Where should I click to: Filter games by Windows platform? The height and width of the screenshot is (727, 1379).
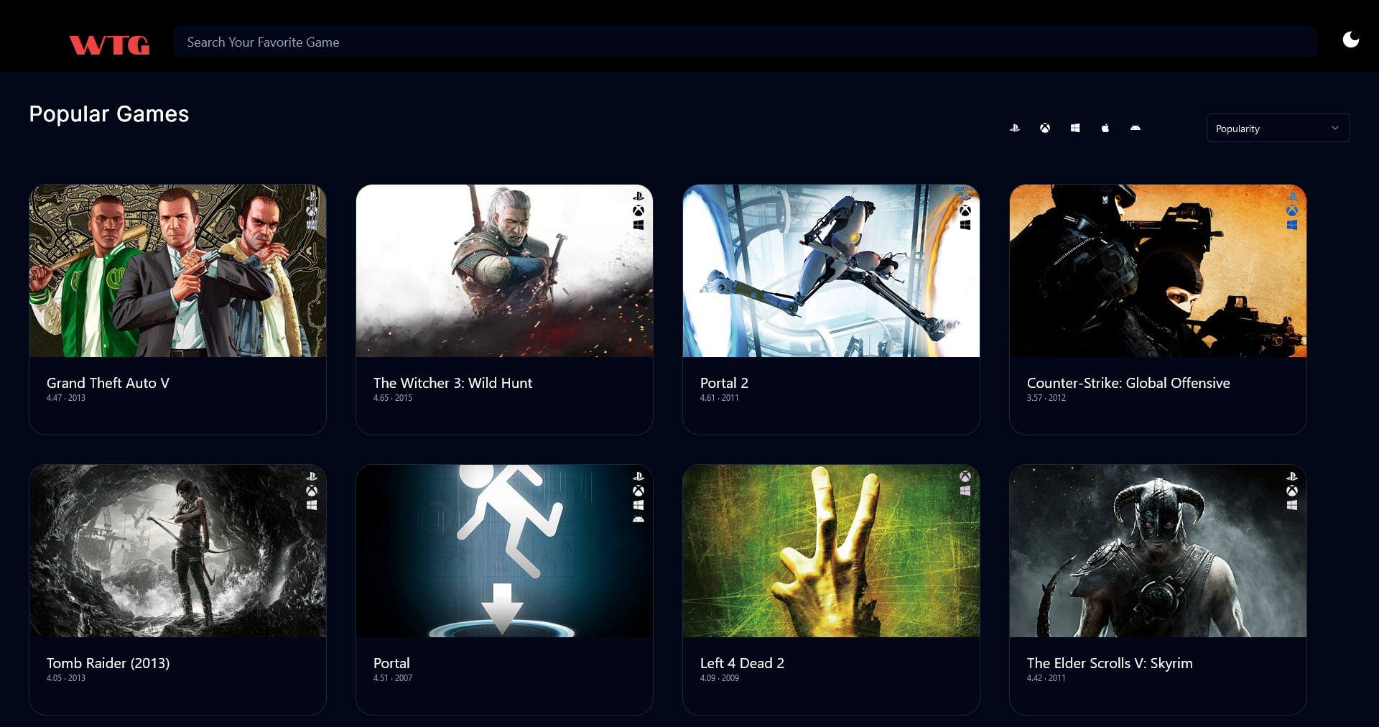[x=1075, y=128]
